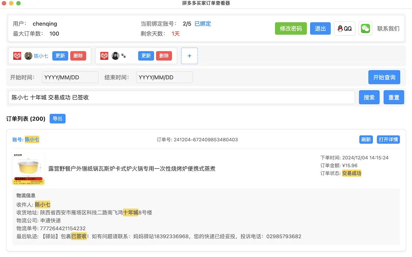This screenshot has height=257, width=412.
Task: Click 打开详情 on the order card
Action: (388, 139)
